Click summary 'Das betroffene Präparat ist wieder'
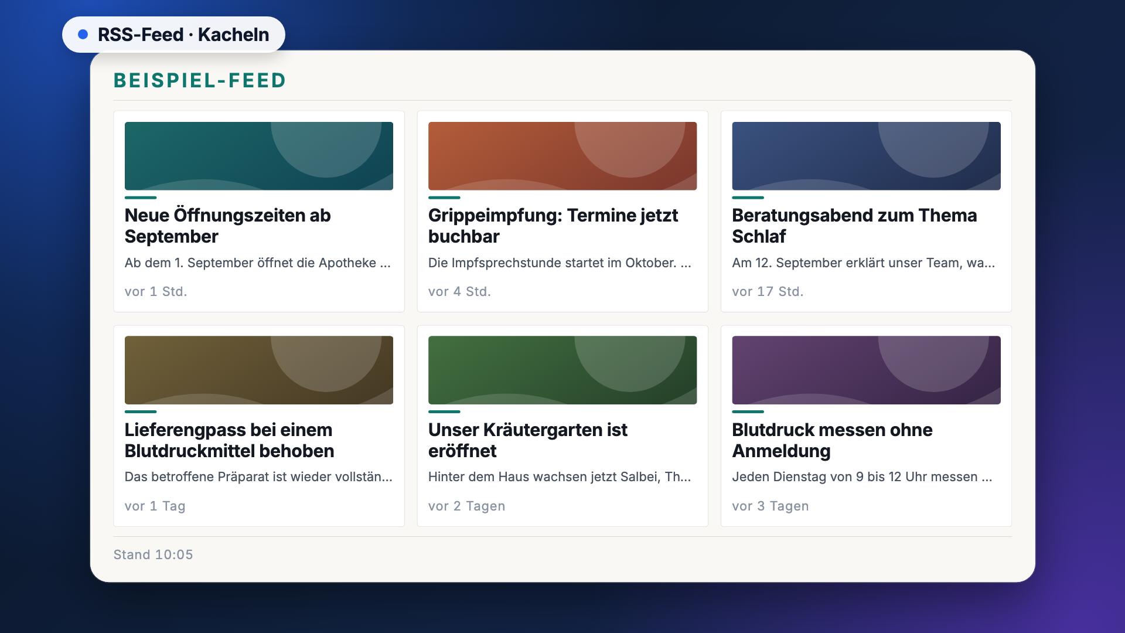The image size is (1125, 633). (x=227, y=477)
